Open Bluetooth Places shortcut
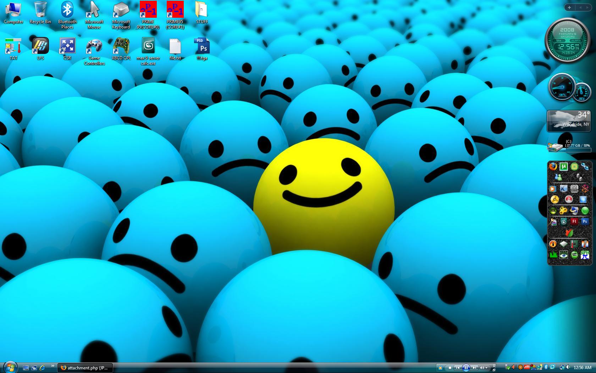Screen dimensions: 596x373 (67, 15)
